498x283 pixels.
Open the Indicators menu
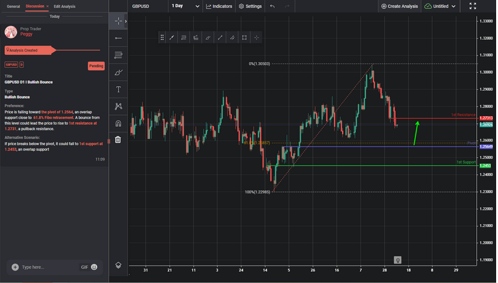point(219,6)
